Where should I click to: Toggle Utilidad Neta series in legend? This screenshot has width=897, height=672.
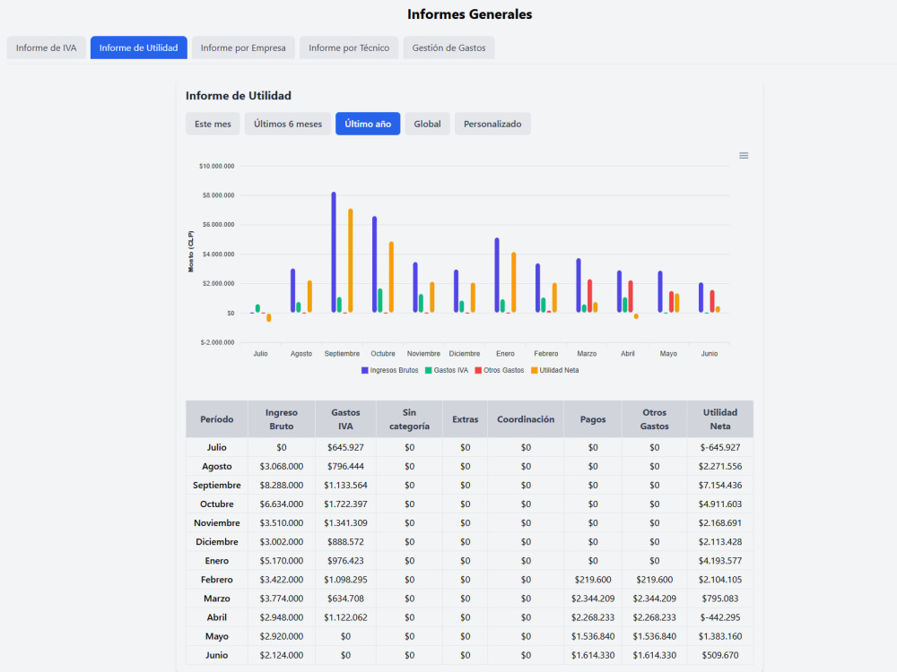(x=555, y=370)
